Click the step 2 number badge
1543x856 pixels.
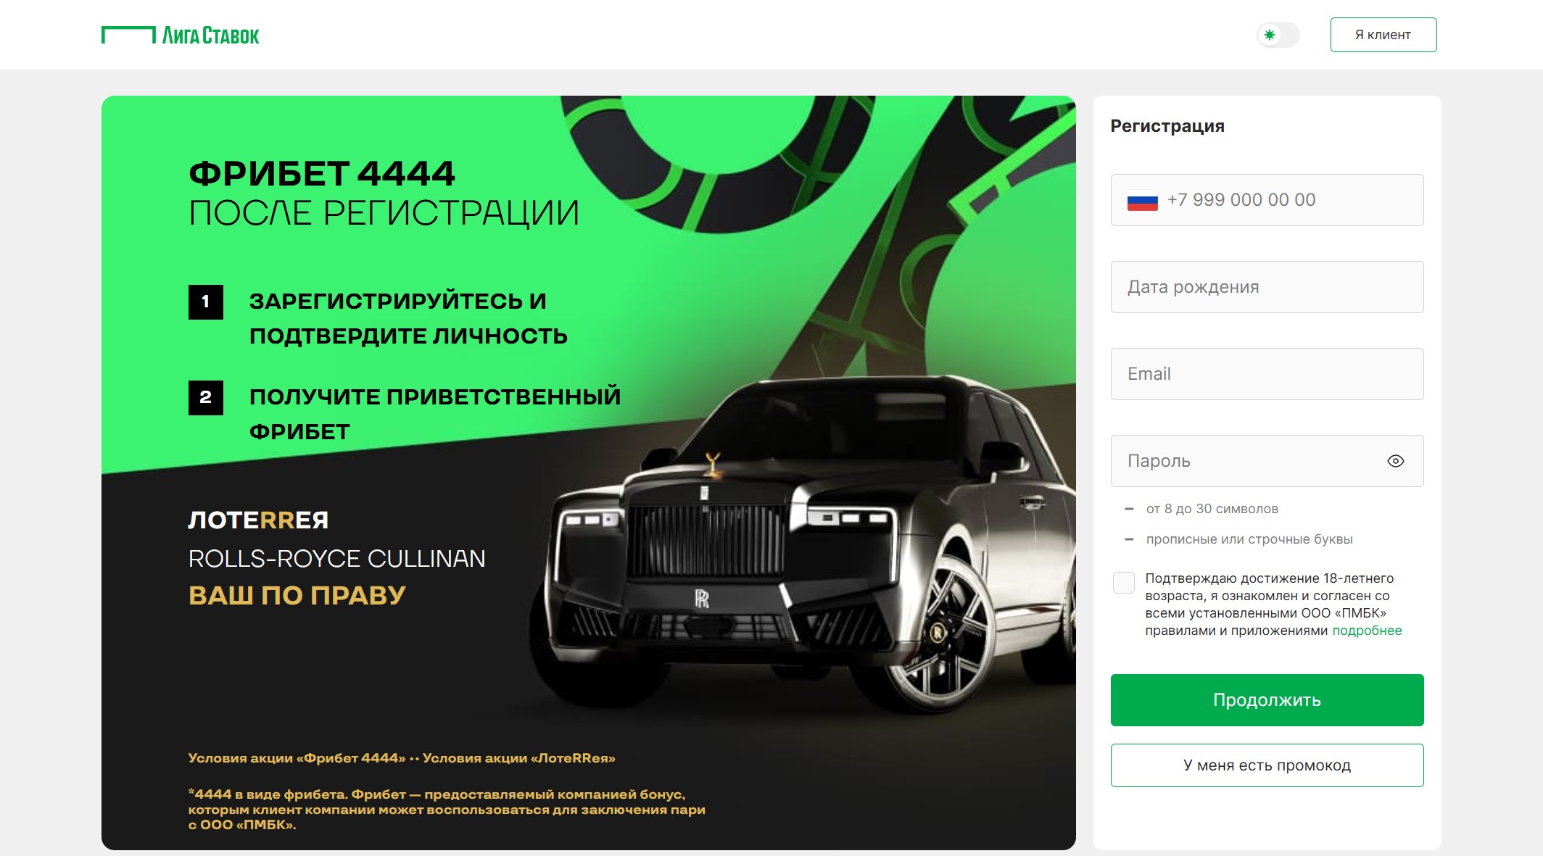point(206,398)
